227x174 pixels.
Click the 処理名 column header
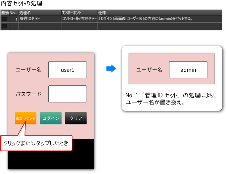(40, 13)
